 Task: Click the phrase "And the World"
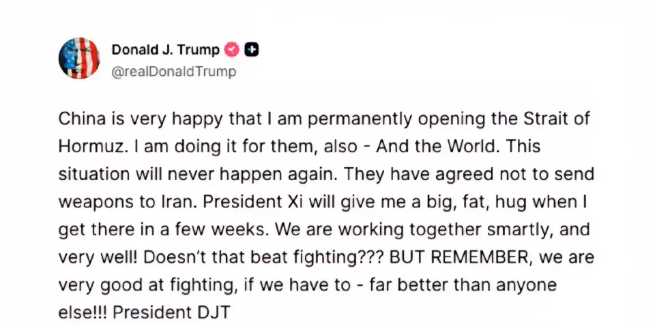pos(431,147)
